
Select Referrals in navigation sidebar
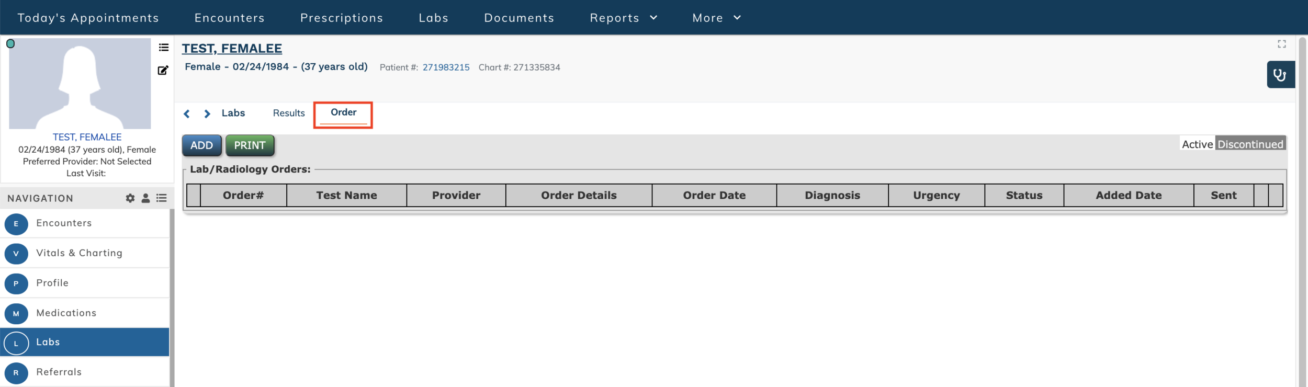pyautogui.click(x=85, y=372)
